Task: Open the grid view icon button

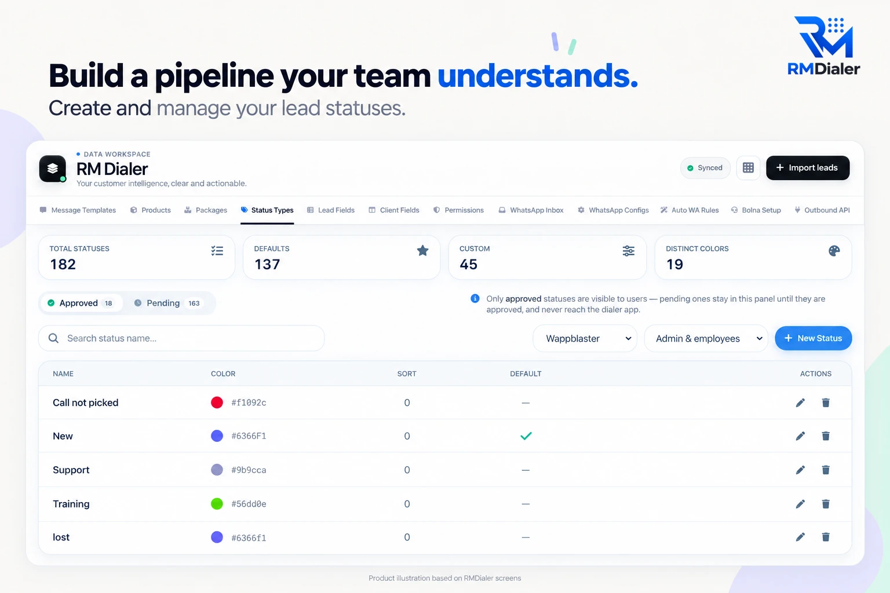Action: coord(748,168)
